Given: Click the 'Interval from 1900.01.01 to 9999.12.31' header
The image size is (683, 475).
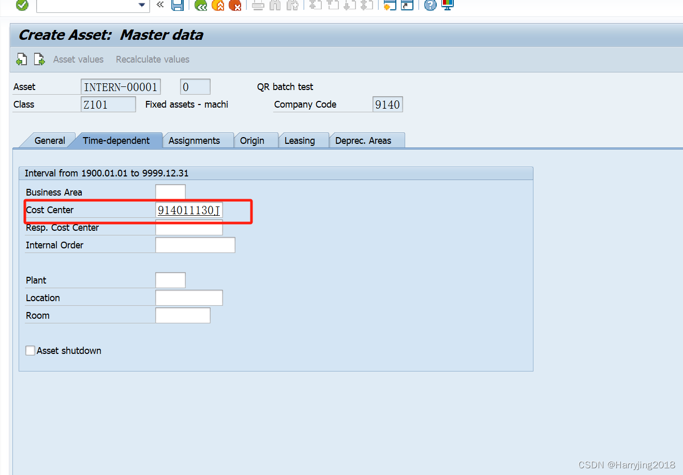Looking at the screenshot, I should click(107, 173).
